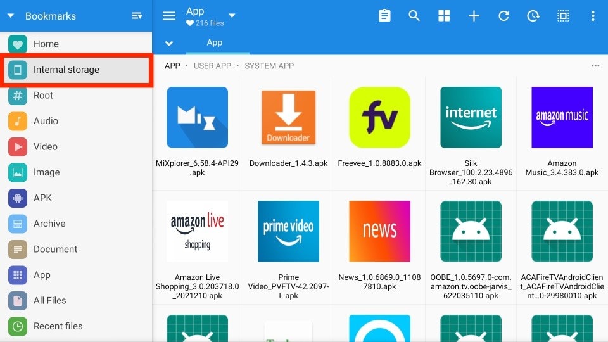Open the Home bookmark

pyautogui.click(x=76, y=44)
